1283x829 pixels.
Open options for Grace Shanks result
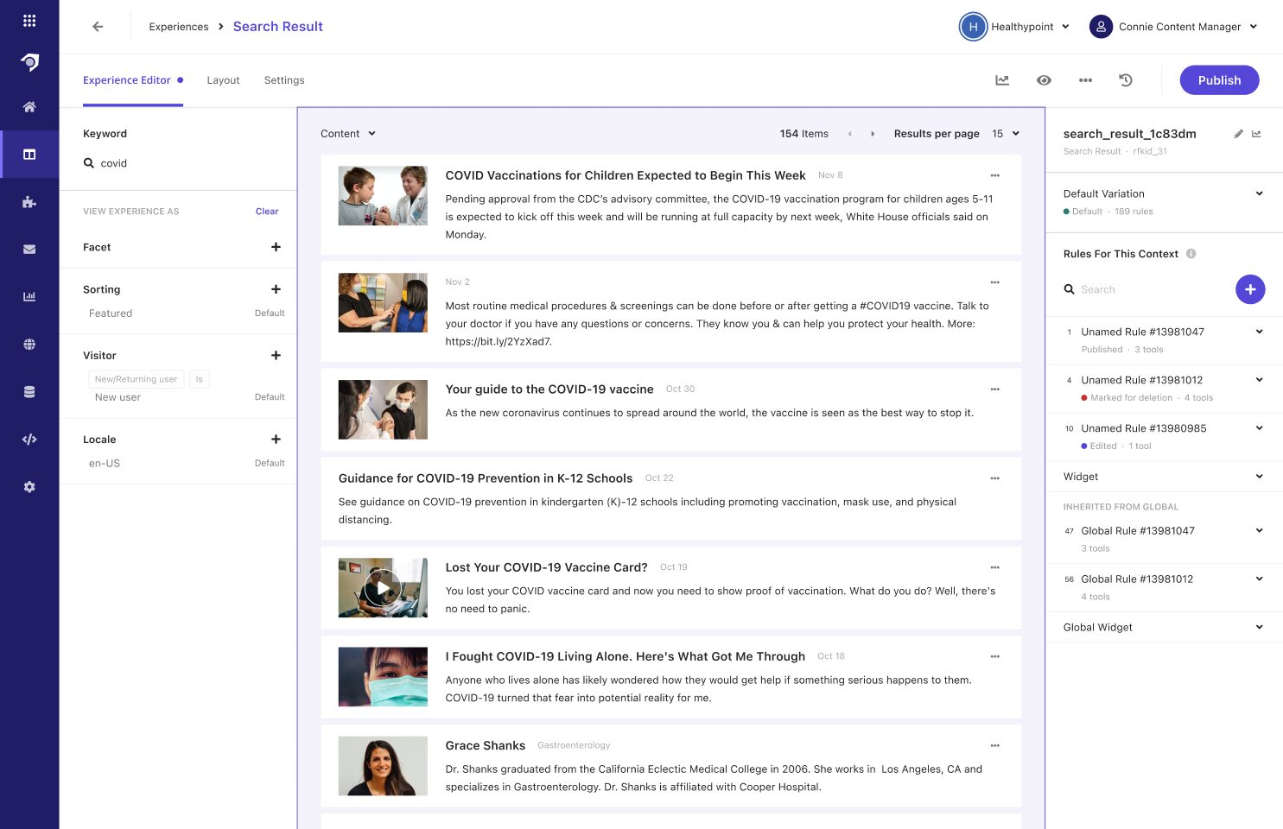[x=994, y=745]
